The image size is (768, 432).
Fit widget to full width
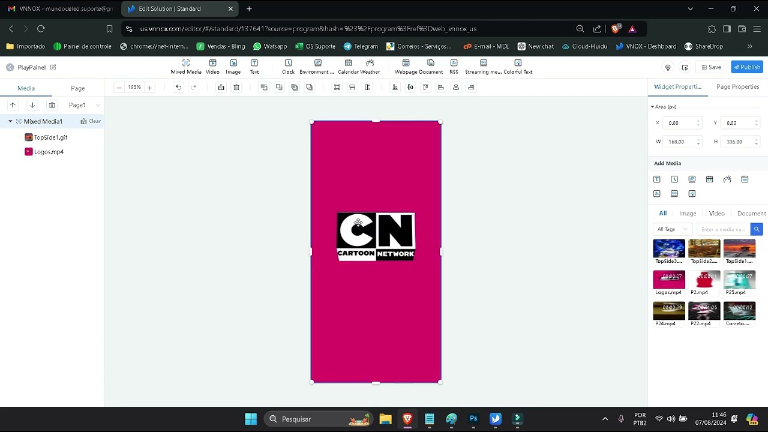point(352,88)
